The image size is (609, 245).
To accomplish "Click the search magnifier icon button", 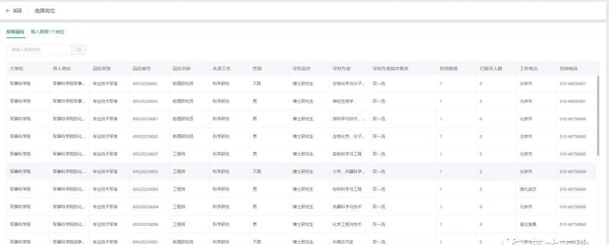I will [79, 50].
